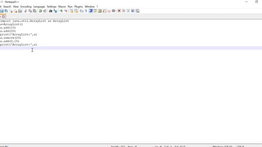The image size is (262, 147).
Task: Toggle word wrap
Action: pyautogui.click(x=81, y=11)
